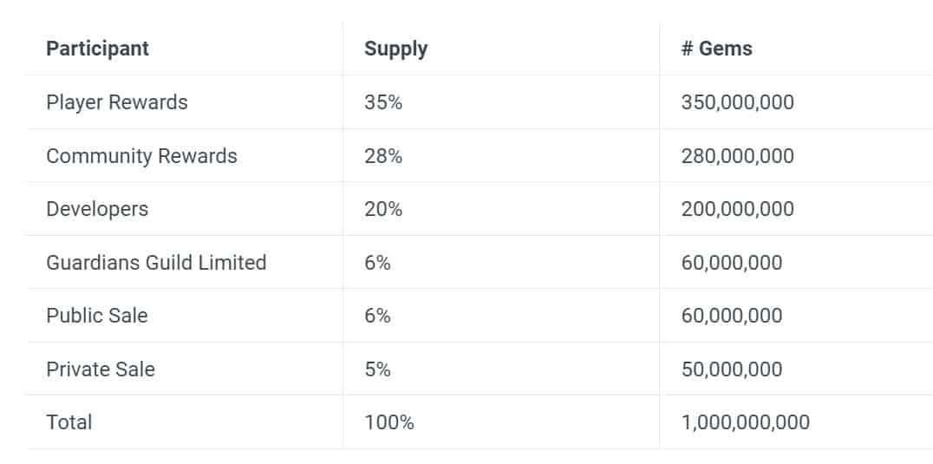Select the Private Sale row label

tap(101, 369)
